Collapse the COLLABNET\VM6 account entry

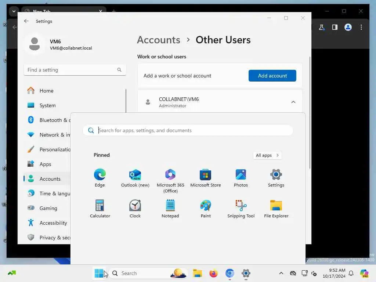coord(293,102)
